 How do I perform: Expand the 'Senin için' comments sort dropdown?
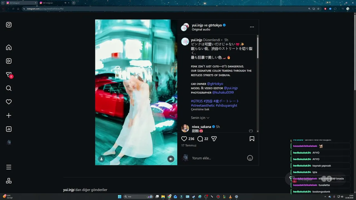(200, 118)
